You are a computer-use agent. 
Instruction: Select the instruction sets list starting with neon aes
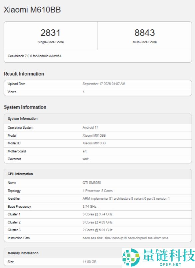point(125,238)
